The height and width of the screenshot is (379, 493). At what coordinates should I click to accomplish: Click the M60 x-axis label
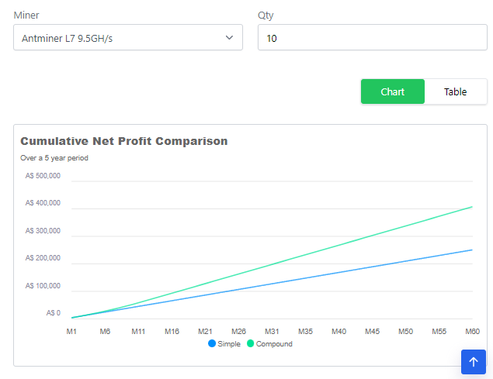[472, 331]
